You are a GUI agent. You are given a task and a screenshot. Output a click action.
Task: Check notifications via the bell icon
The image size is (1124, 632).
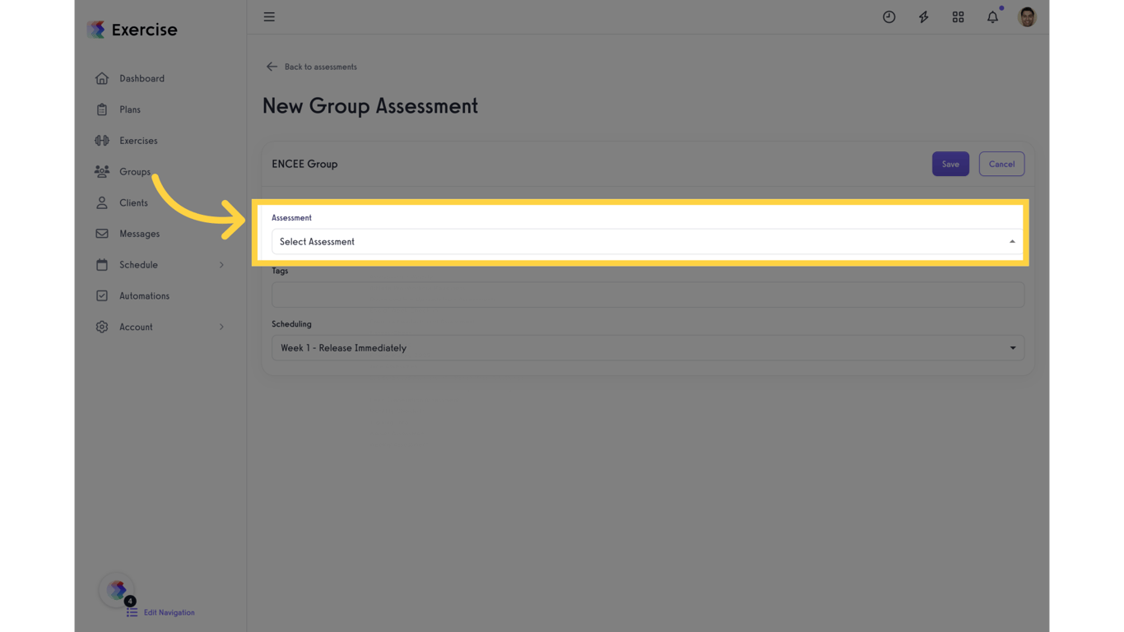tap(992, 16)
